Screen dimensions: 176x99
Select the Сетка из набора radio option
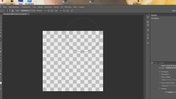point(160,77)
